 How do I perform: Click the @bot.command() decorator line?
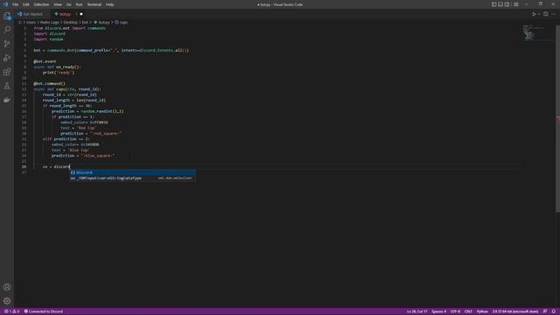(x=49, y=84)
